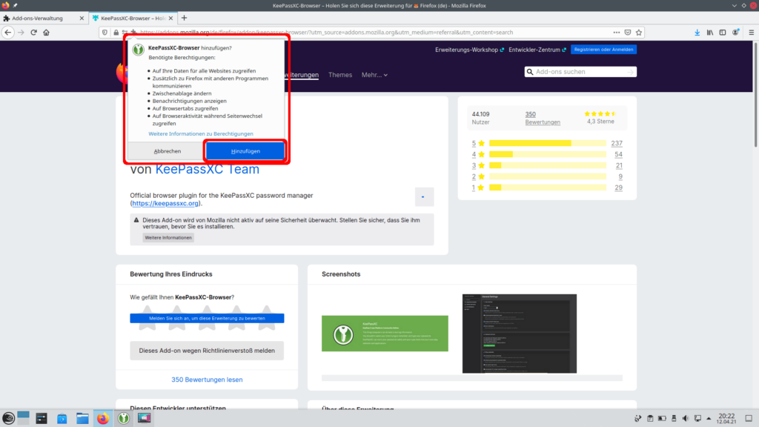This screenshot has height=427, width=759.
Task: Click the sign-in-to-rate blue button
Action: tap(207, 318)
